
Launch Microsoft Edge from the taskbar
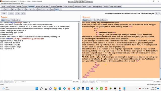[60, 88]
